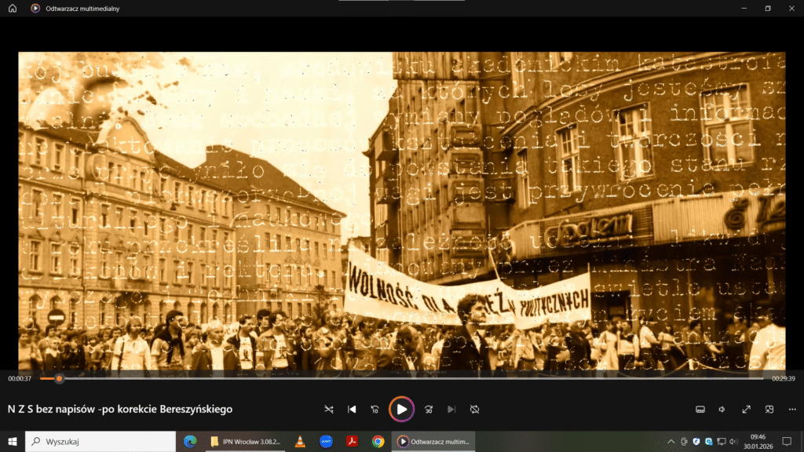Open subtitles and captions menu

pos(700,409)
